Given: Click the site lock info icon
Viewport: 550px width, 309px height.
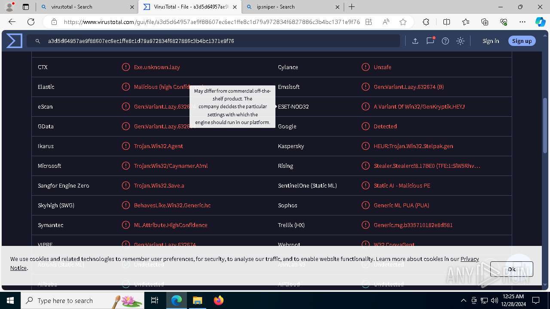Looking at the screenshot, I should pos(54,22).
